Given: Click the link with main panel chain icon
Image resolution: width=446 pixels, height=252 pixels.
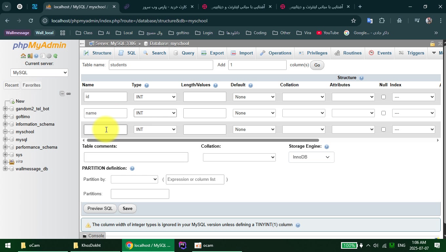Looking at the screenshot, I should click(69, 94).
